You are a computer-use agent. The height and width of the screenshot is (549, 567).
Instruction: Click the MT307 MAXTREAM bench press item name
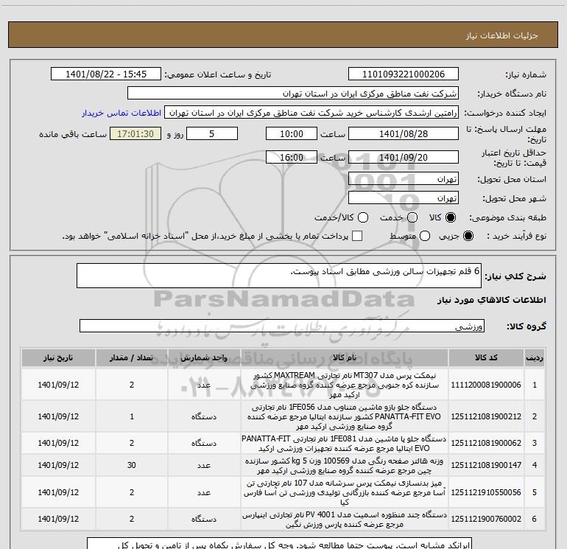[x=345, y=385]
